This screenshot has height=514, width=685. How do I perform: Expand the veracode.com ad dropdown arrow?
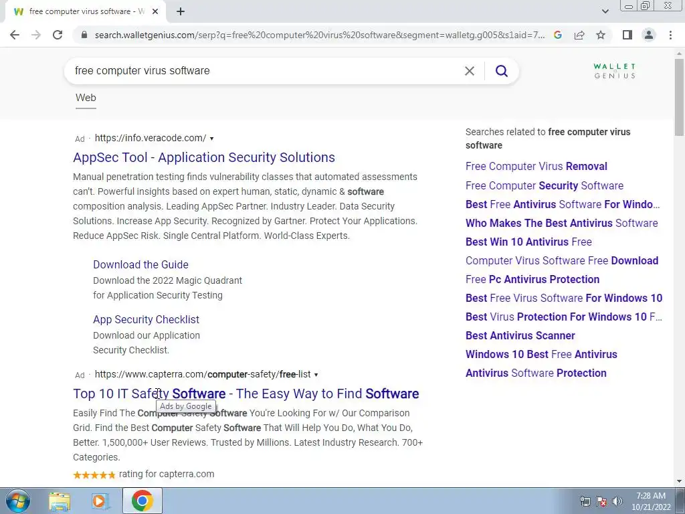coord(212,139)
